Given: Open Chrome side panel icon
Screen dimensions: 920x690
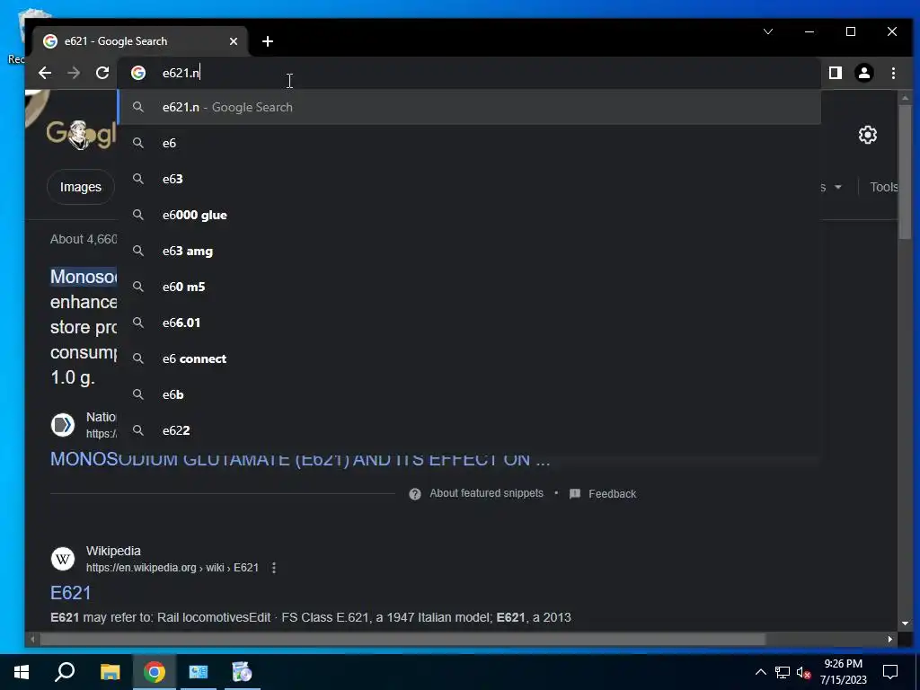Looking at the screenshot, I should [x=835, y=73].
